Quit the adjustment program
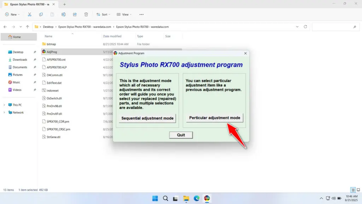The image size is (362, 204). (x=181, y=135)
